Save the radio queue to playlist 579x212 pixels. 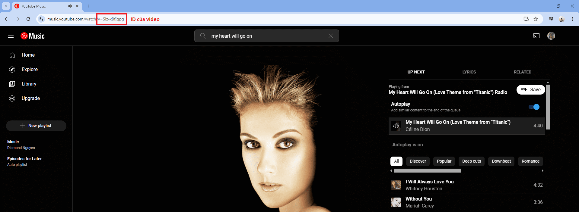[x=531, y=90]
